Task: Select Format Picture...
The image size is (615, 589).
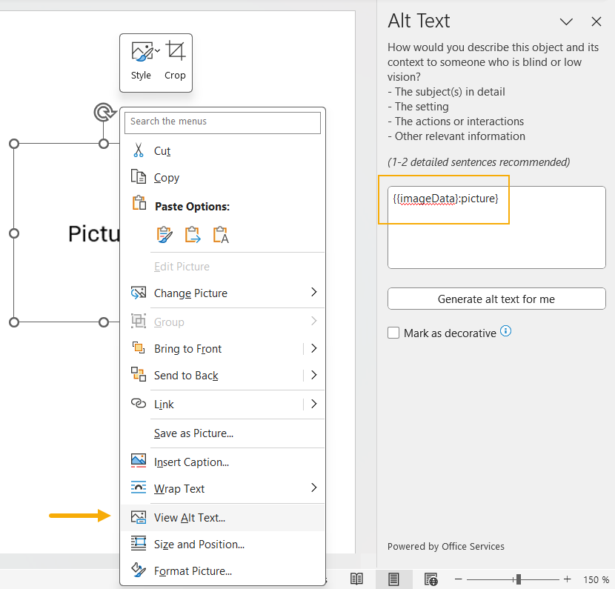Action: click(x=222, y=571)
